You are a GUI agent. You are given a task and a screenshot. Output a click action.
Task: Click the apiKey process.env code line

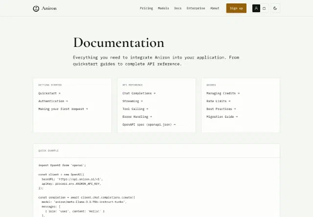point(71,184)
